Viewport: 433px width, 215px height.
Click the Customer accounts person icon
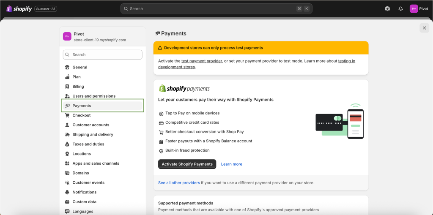pyautogui.click(x=67, y=125)
